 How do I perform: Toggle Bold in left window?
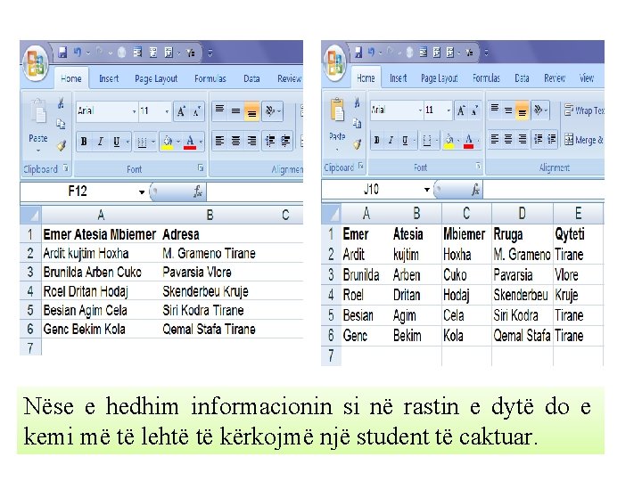[x=84, y=142]
